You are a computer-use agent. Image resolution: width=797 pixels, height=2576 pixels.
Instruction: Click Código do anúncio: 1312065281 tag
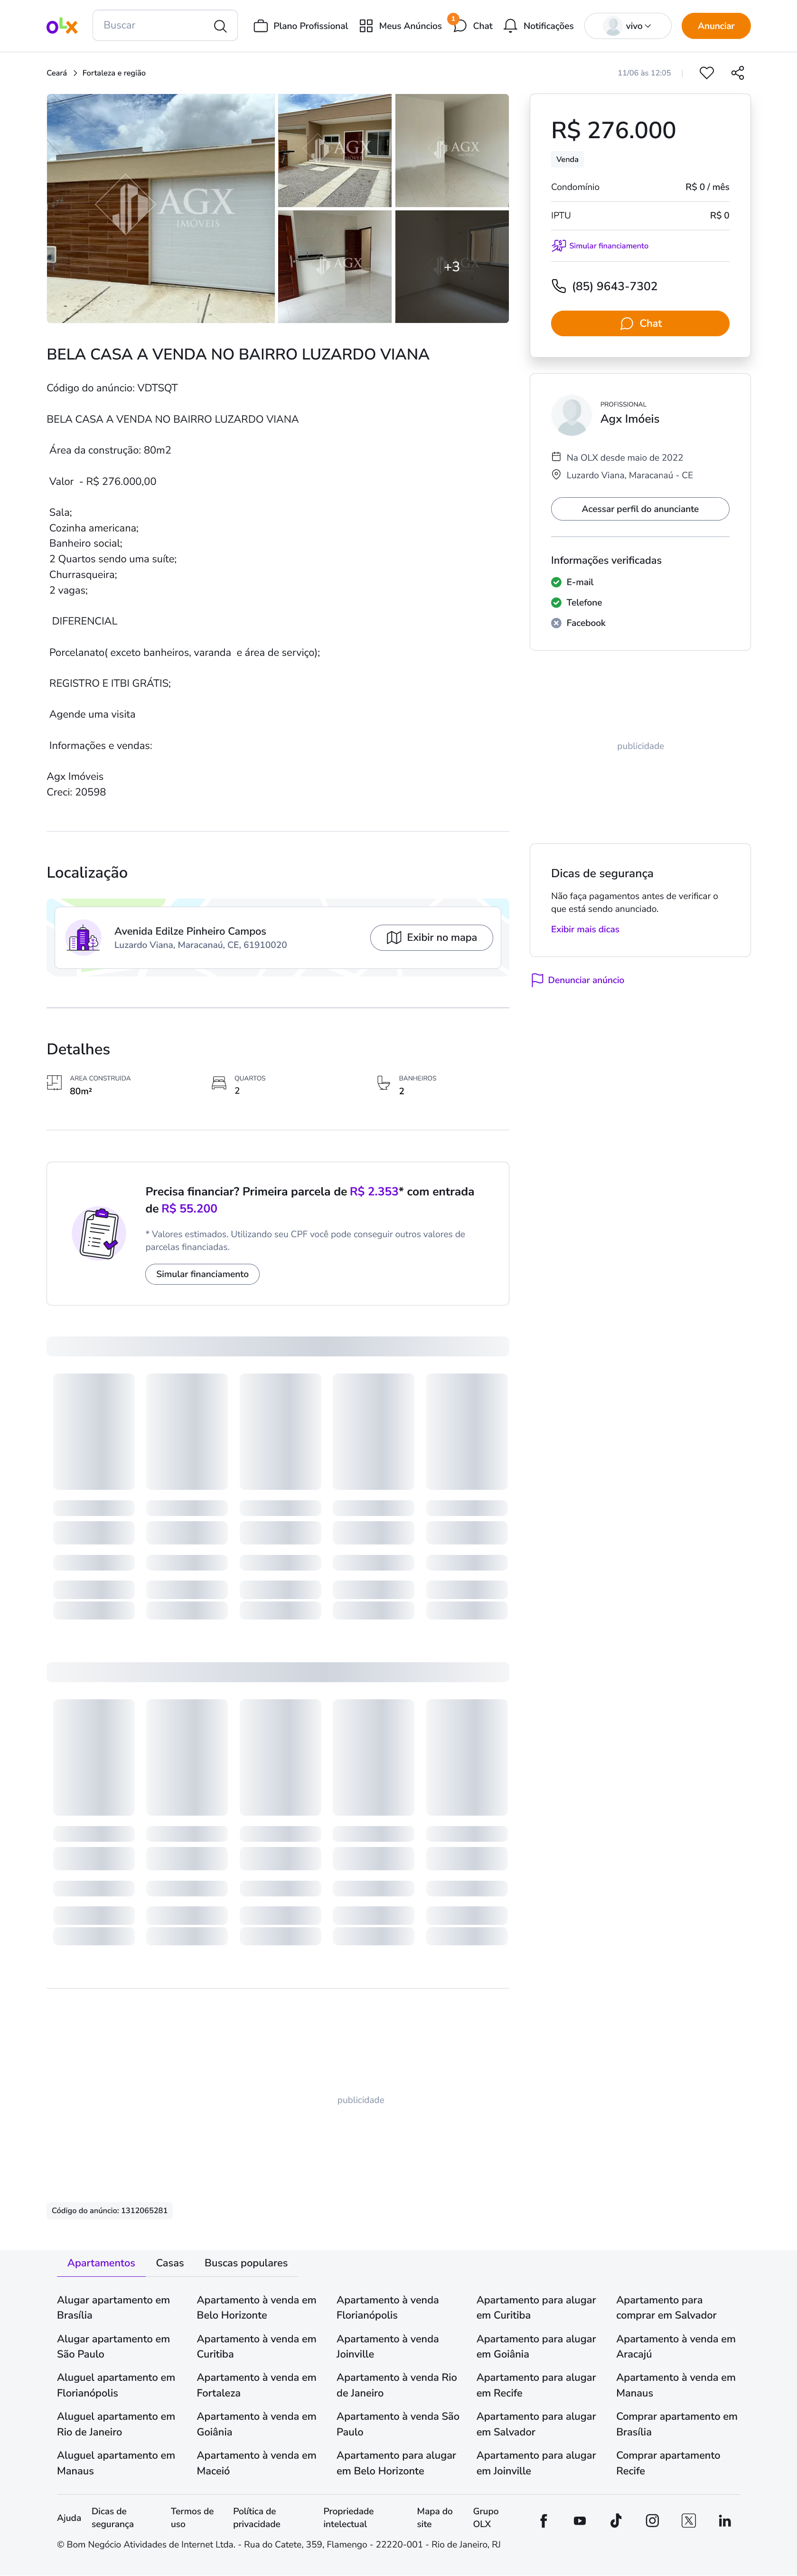pyautogui.click(x=110, y=2210)
